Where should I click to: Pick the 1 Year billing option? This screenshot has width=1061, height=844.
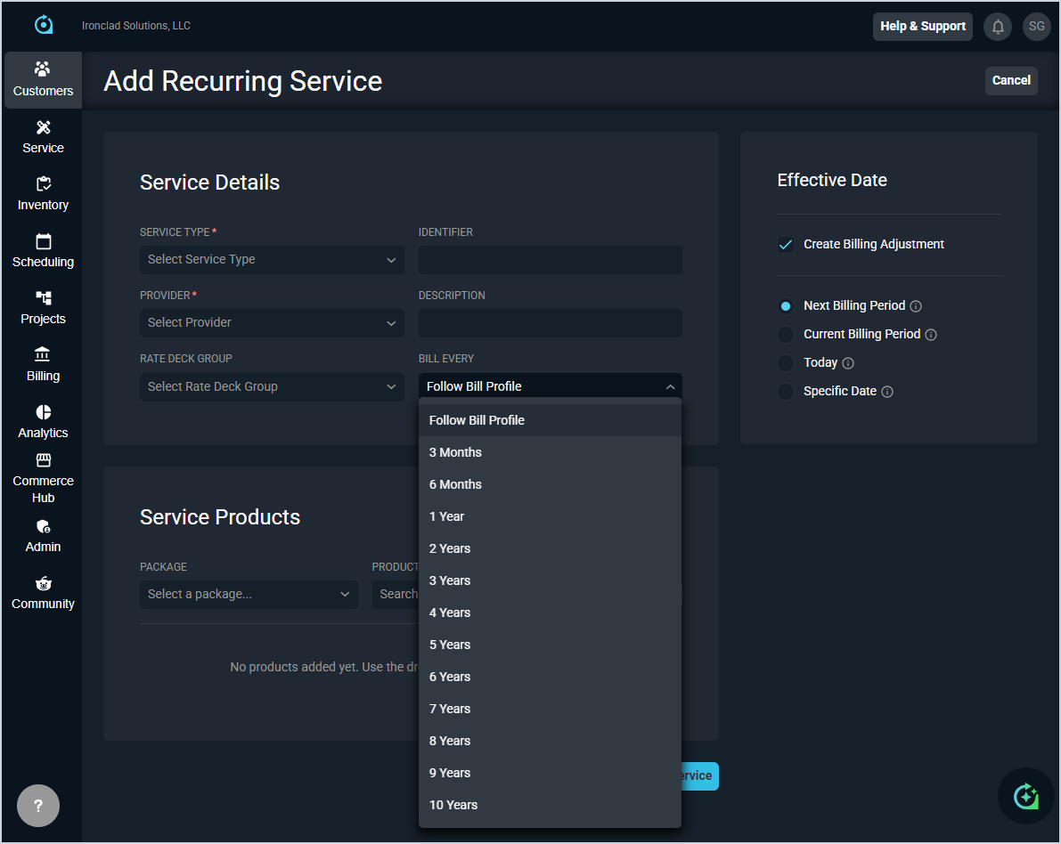446,516
